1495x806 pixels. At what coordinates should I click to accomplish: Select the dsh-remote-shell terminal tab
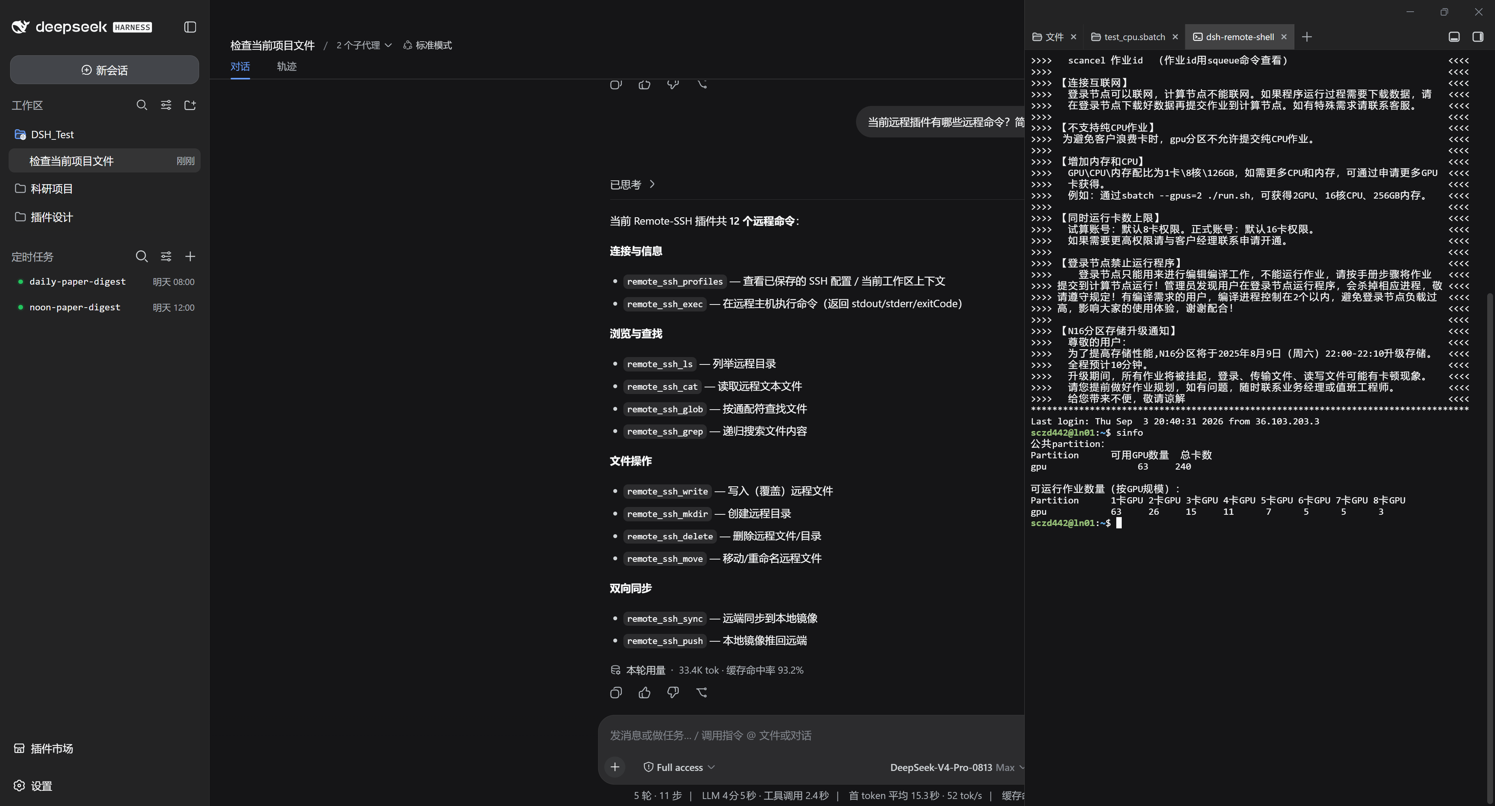point(1233,37)
